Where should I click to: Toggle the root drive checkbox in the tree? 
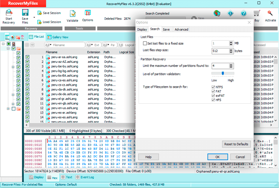[9, 44]
